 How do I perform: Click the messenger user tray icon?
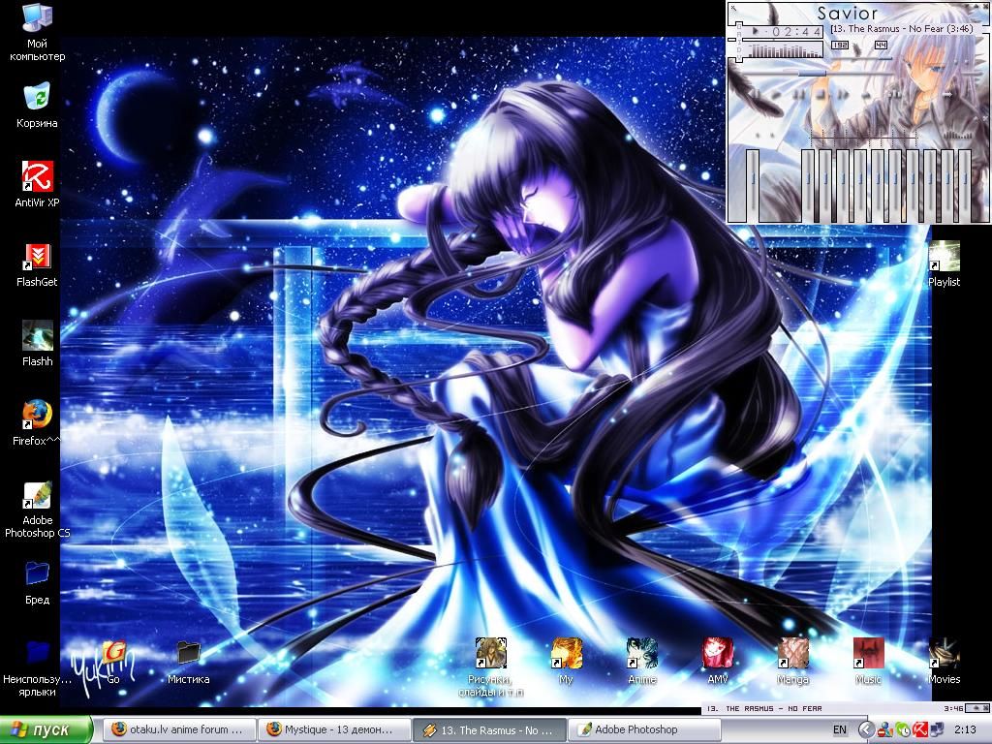886,729
